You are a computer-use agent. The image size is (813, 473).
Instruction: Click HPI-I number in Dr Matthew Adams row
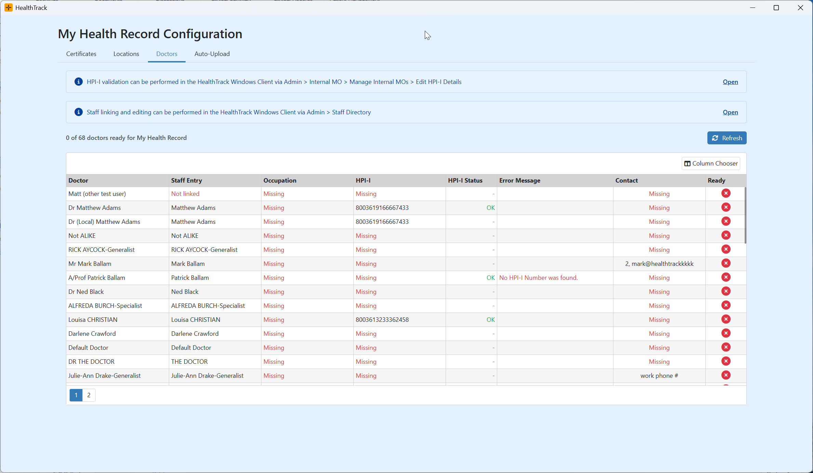pyautogui.click(x=382, y=208)
